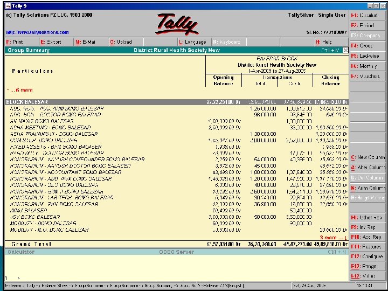Click the Grand Total row label
This screenshot has width=388, height=291.
click(31, 244)
